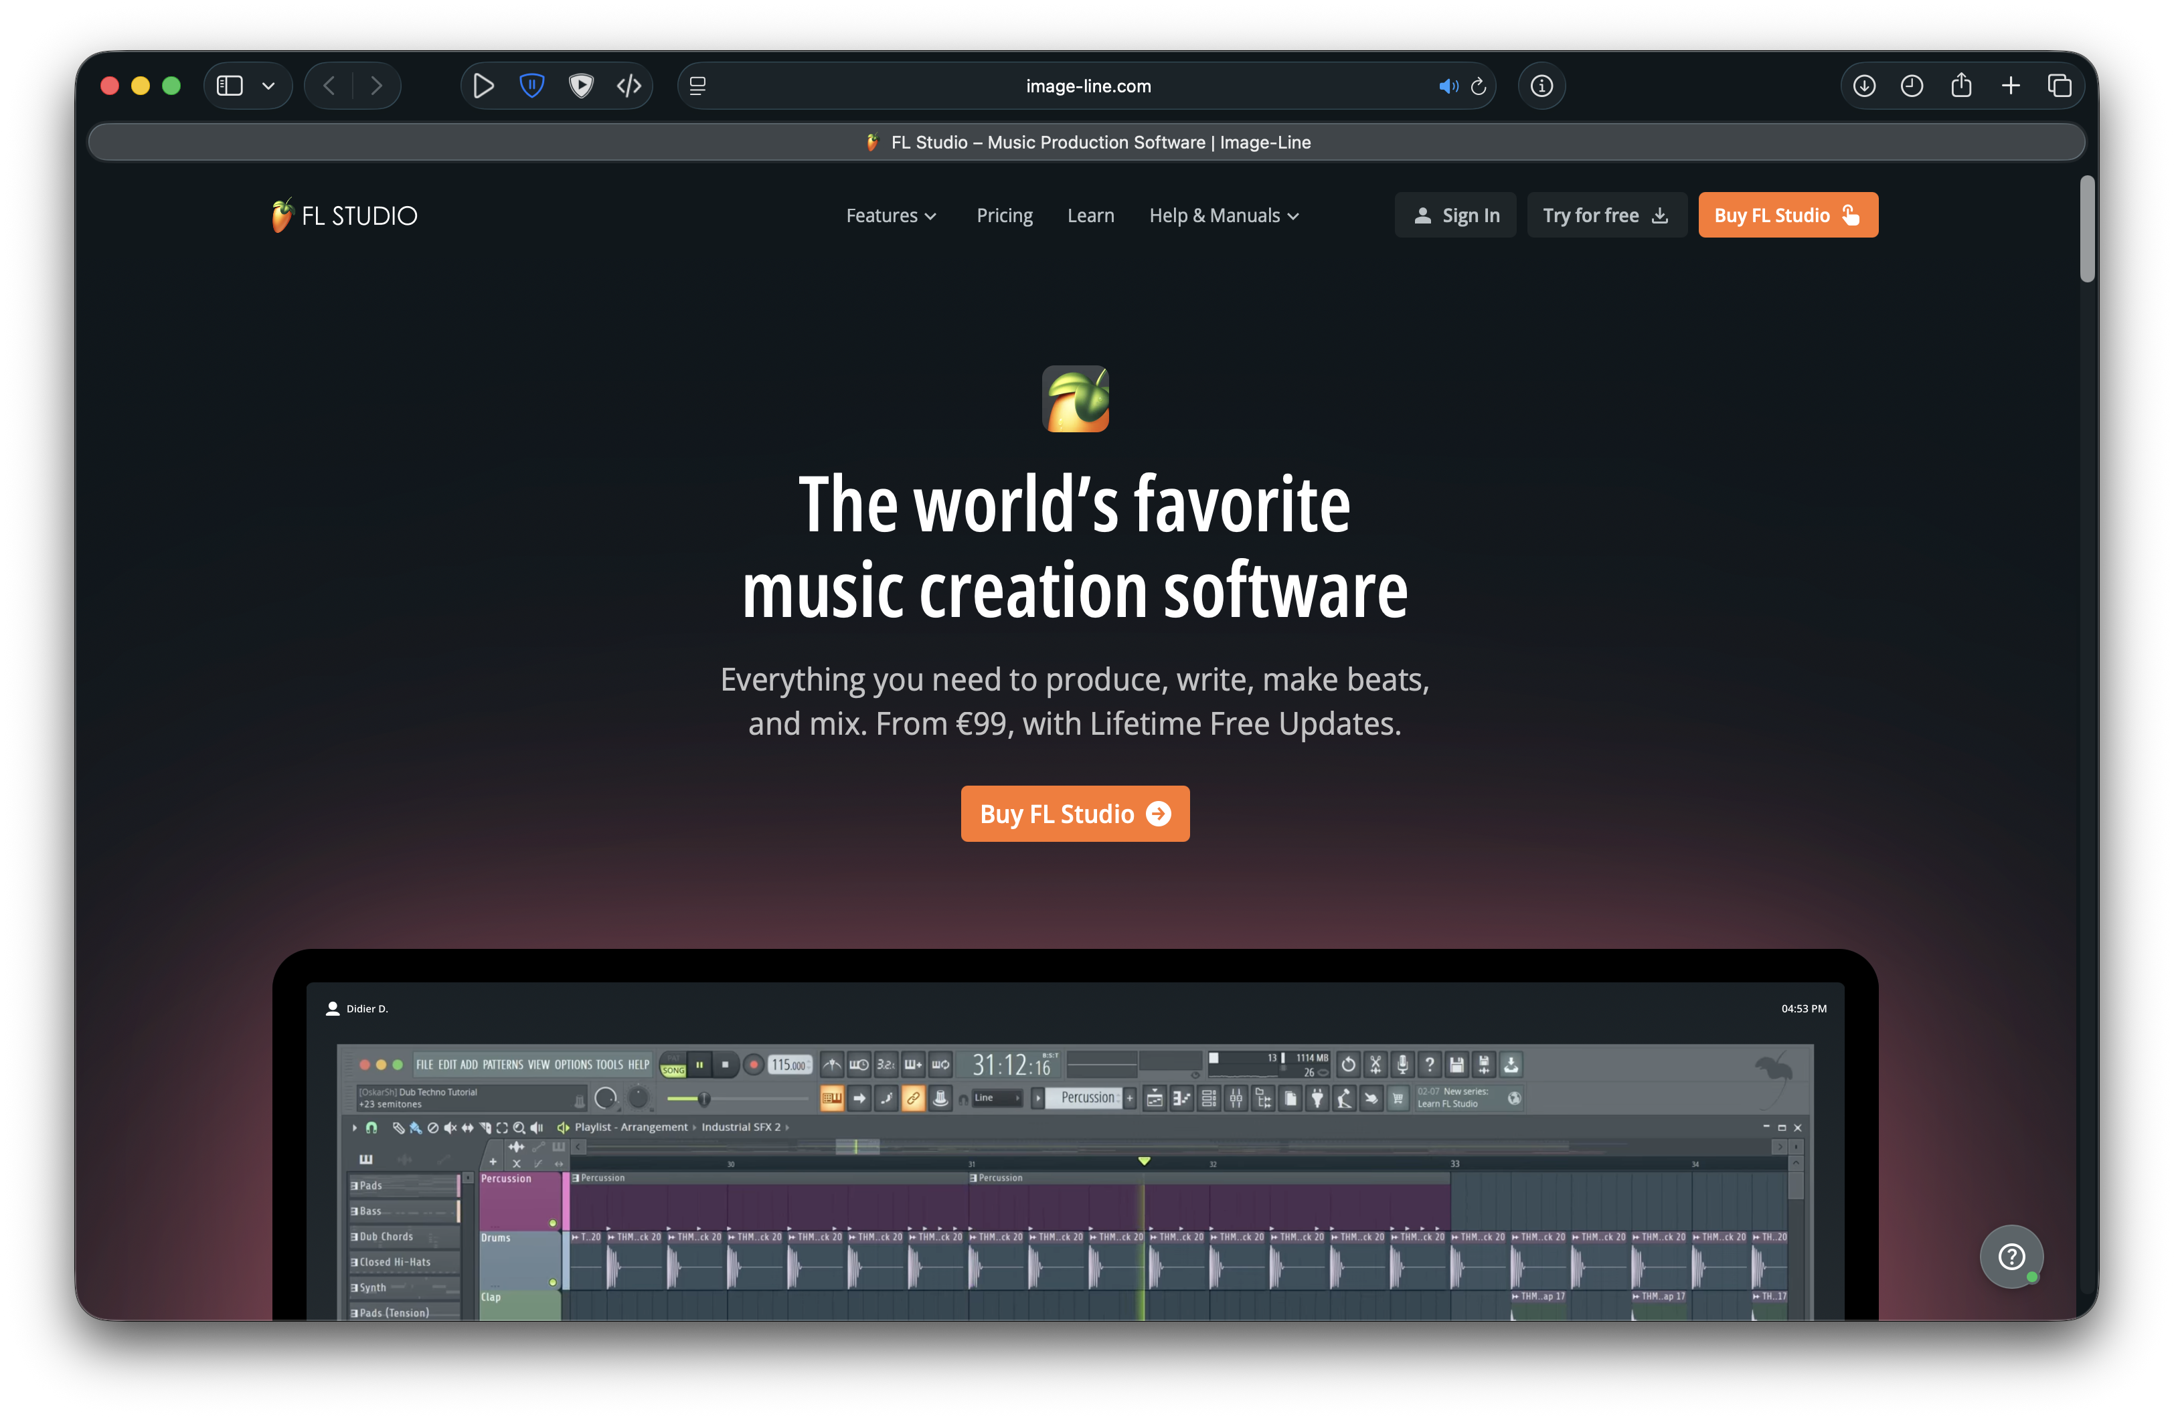
Task: Open the code brackets developer extension
Action: pyautogui.click(x=629, y=86)
